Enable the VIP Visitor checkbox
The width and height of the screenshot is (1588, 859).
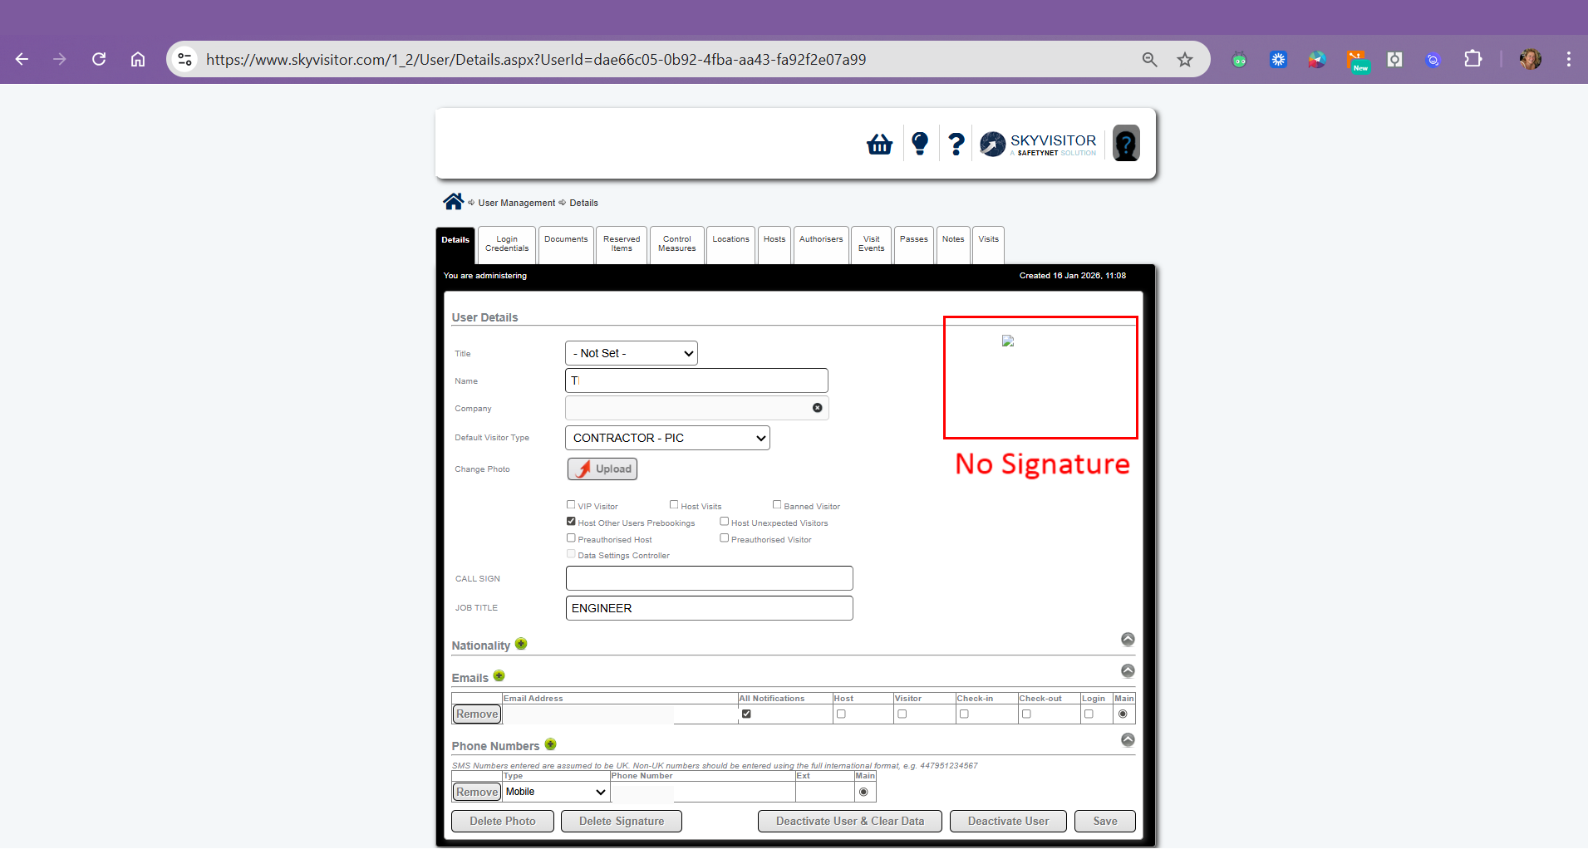click(571, 504)
